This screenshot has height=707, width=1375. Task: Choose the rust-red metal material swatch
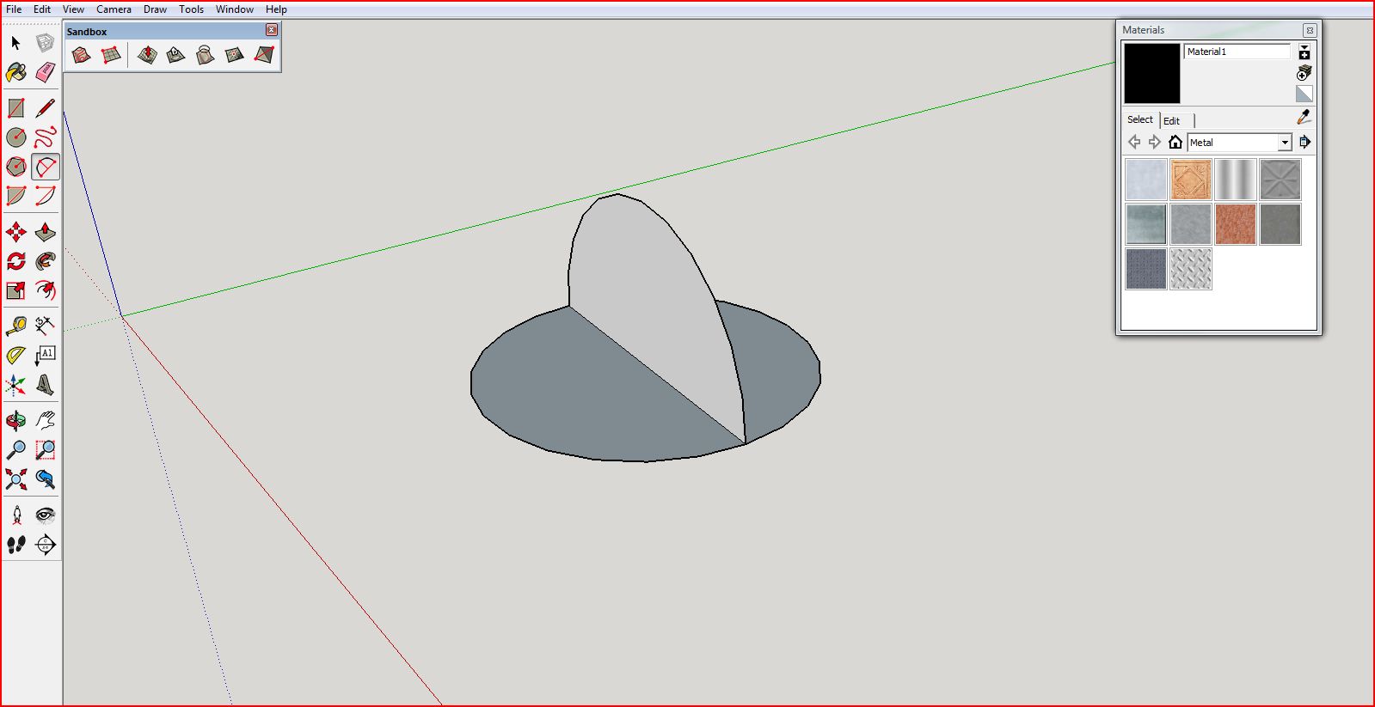(x=1236, y=224)
